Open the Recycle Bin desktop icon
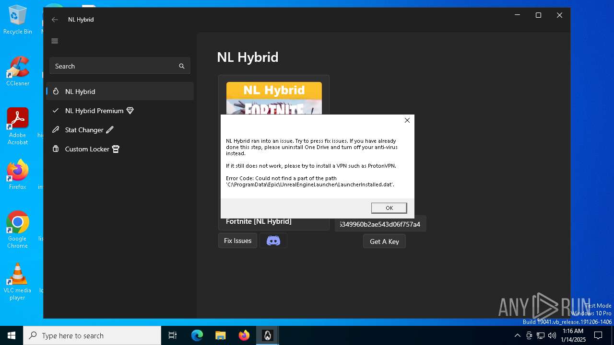Viewport: 614px width, 345px height. pos(18,20)
